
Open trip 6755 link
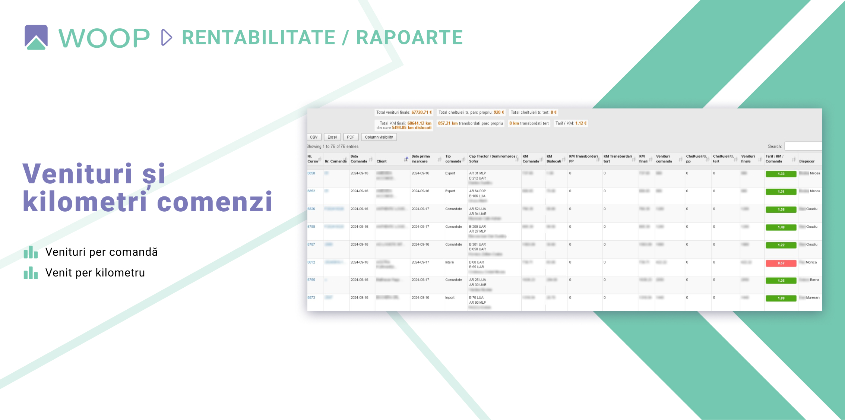(x=311, y=280)
